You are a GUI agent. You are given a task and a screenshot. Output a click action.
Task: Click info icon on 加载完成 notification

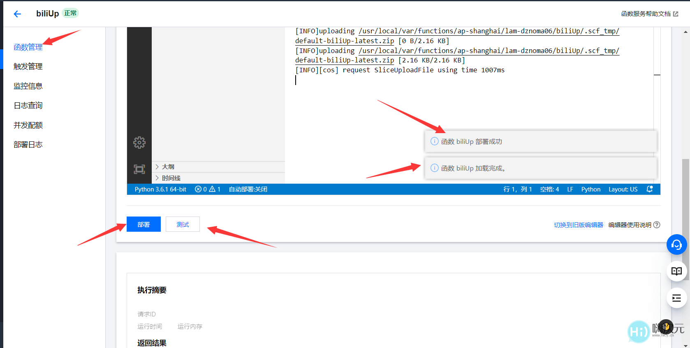tap(434, 168)
